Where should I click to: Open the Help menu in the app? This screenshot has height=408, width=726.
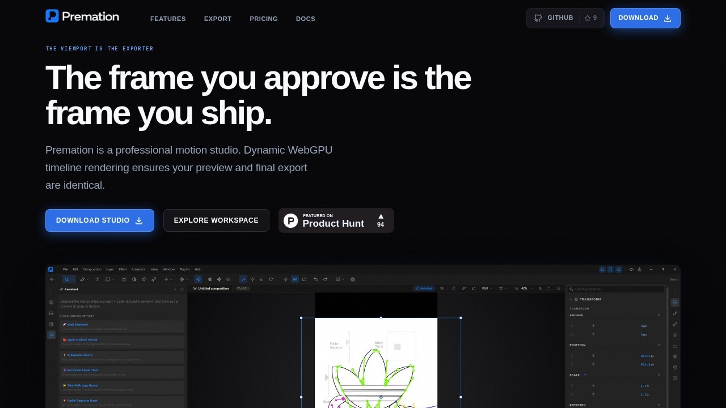pyautogui.click(x=199, y=269)
